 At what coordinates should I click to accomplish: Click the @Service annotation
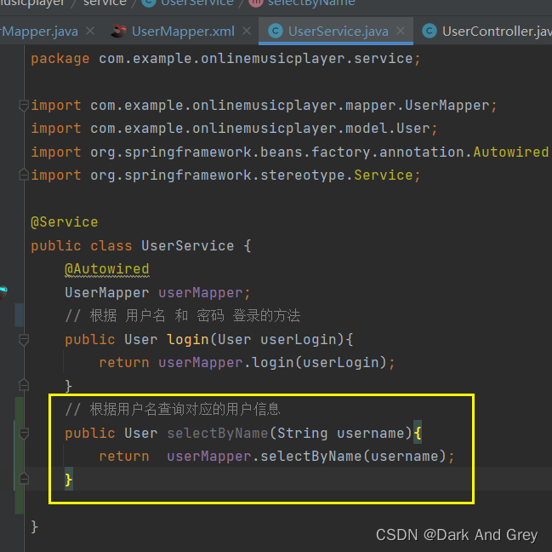pos(65,222)
